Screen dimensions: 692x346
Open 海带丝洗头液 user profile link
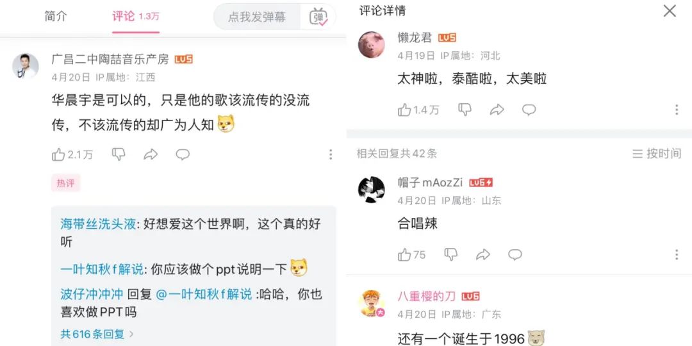click(x=98, y=224)
